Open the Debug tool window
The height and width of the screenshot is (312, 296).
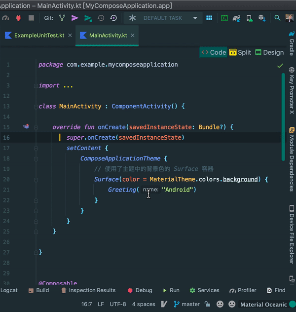point(140,290)
